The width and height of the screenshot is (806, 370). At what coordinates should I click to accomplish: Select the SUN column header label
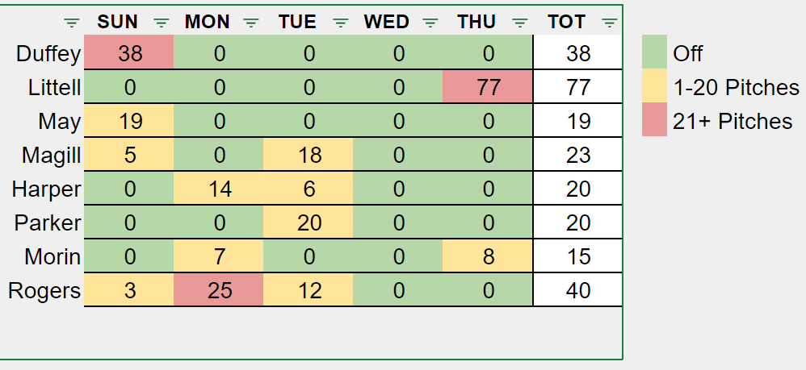pyautogui.click(x=118, y=23)
